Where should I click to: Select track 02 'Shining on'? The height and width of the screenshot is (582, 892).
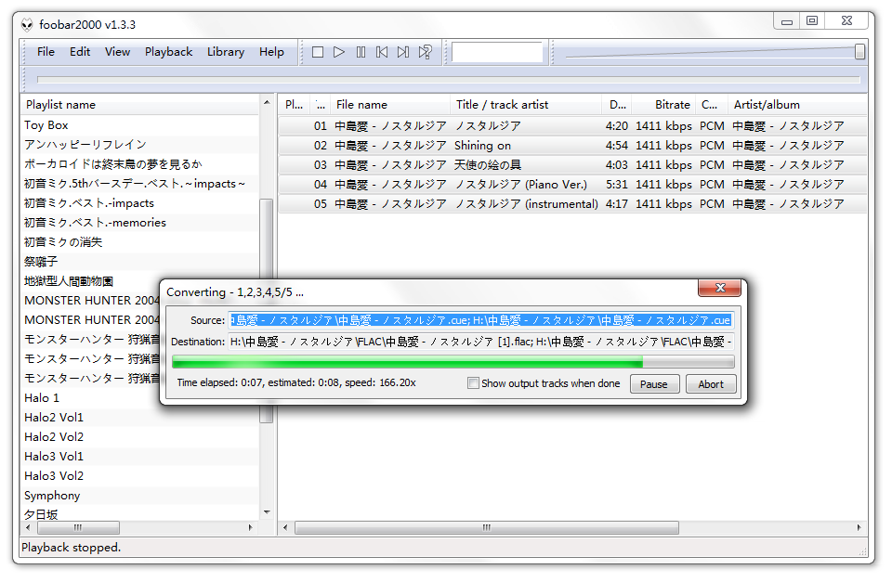click(572, 146)
